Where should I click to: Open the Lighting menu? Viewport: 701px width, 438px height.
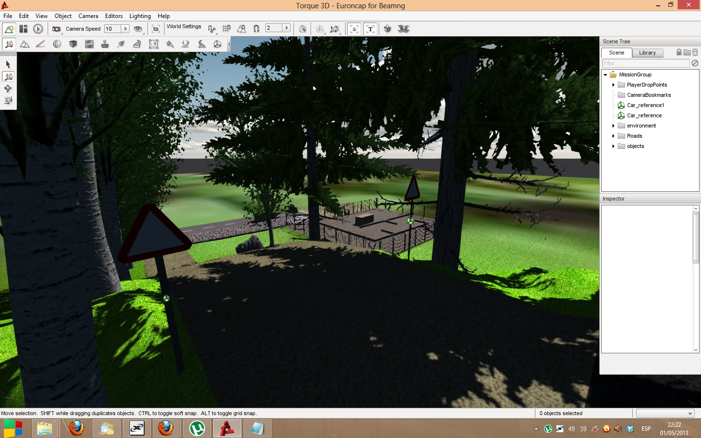pyautogui.click(x=140, y=16)
